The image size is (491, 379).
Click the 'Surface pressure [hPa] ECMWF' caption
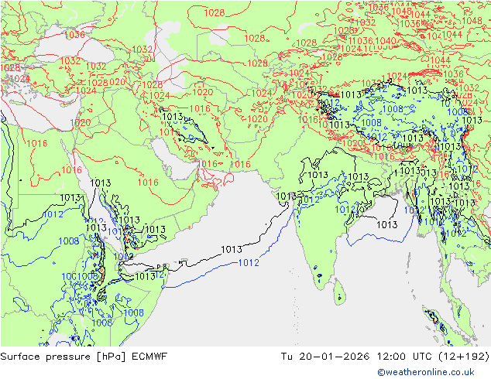pos(84,357)
